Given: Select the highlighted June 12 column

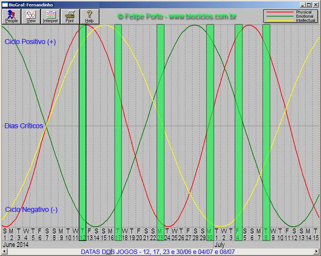Looking at the screenshot, I should click(x=82, y=132).
